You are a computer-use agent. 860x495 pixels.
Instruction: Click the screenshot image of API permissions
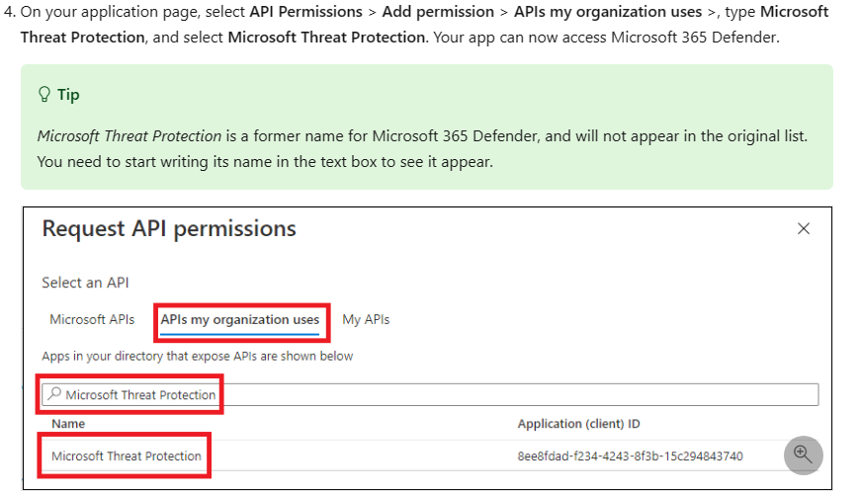[427, 348]
